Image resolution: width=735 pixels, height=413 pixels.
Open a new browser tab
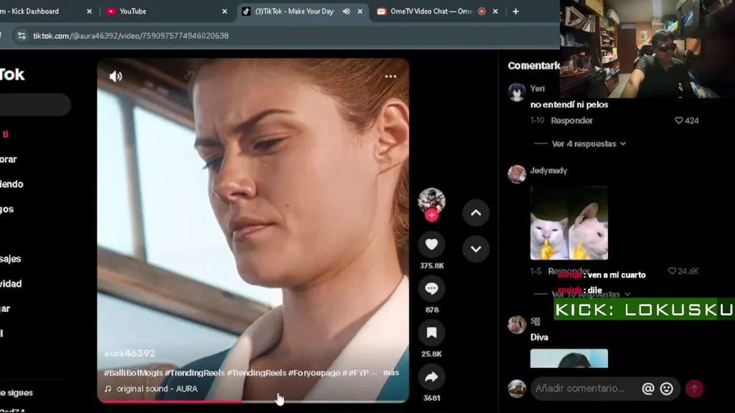coord(516,11)
